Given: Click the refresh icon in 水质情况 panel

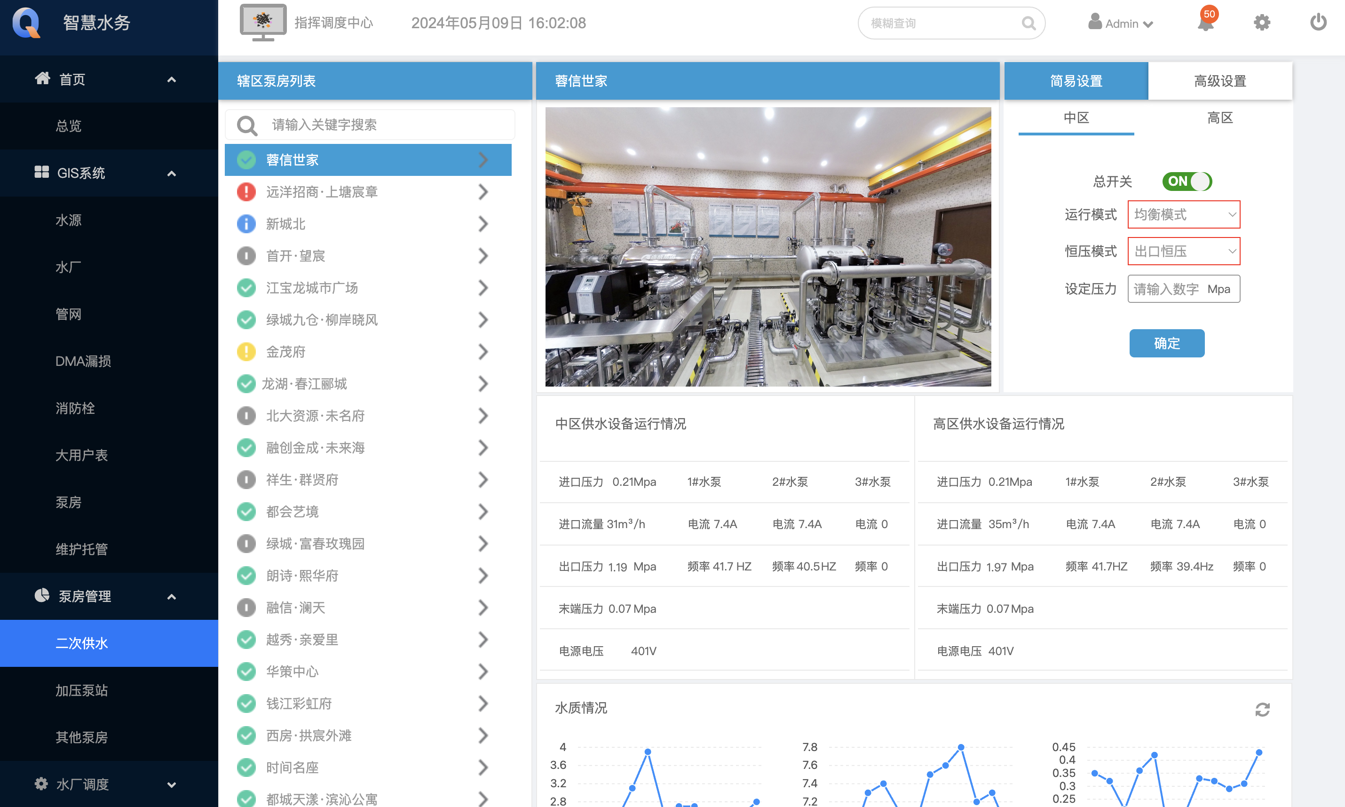Looking at the screenshot, I should click(1262, 709).
